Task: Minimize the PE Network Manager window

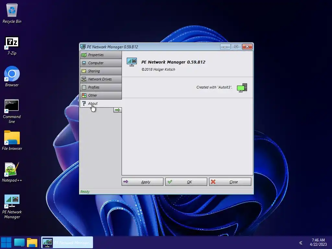Action: coord(225,47)
